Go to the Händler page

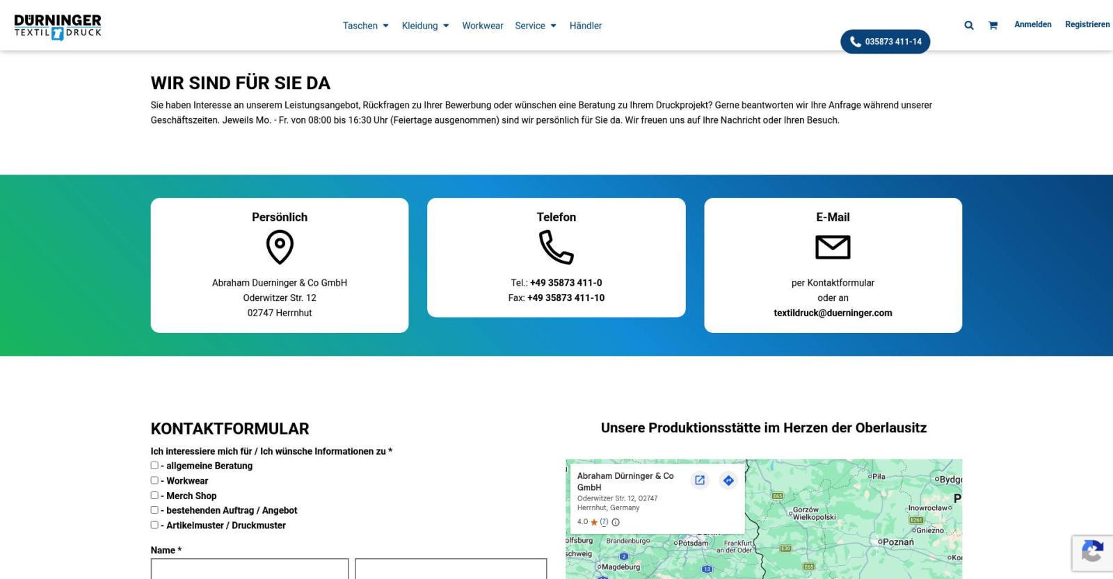click(585, 26)
